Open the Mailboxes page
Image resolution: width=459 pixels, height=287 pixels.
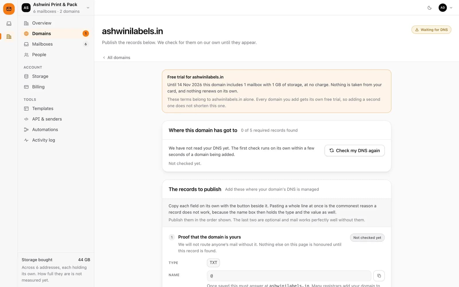click(56, 44)
